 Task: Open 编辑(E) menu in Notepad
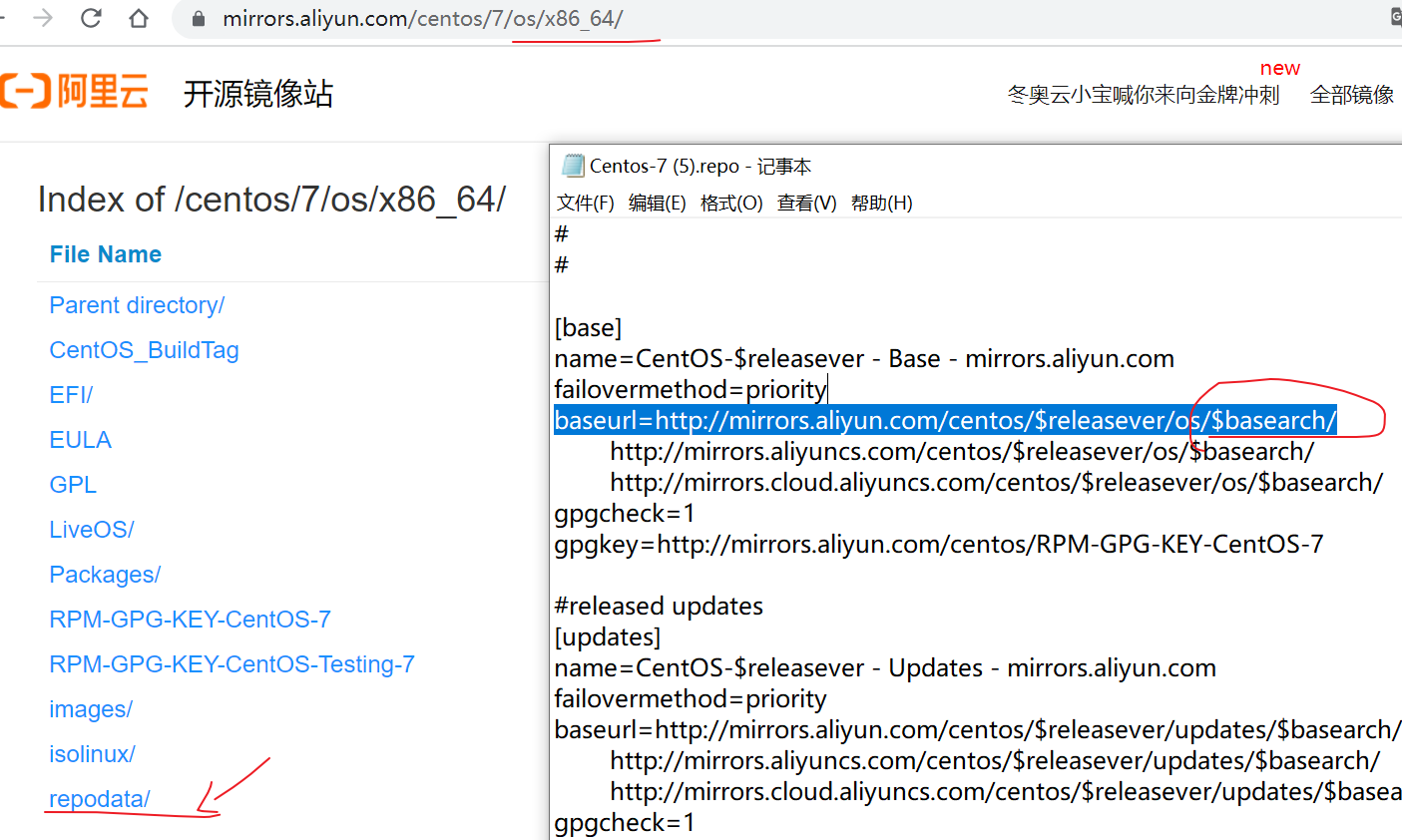coord(658,203)
